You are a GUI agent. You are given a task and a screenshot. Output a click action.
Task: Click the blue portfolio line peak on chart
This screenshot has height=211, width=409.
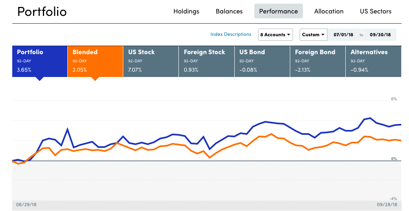click(369, 118)
